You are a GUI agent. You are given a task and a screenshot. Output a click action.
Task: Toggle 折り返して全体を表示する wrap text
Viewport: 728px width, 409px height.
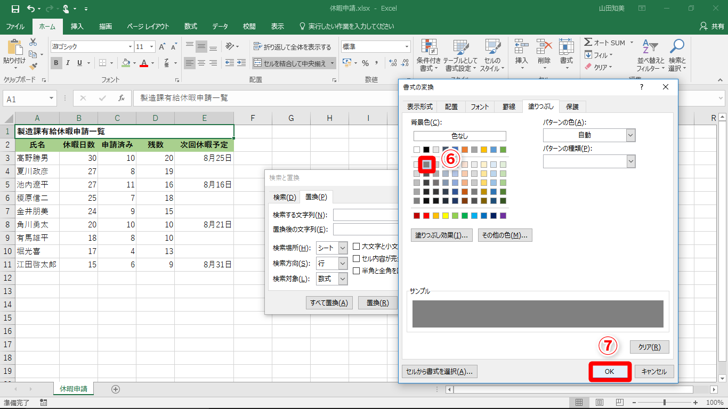(293, 47)
